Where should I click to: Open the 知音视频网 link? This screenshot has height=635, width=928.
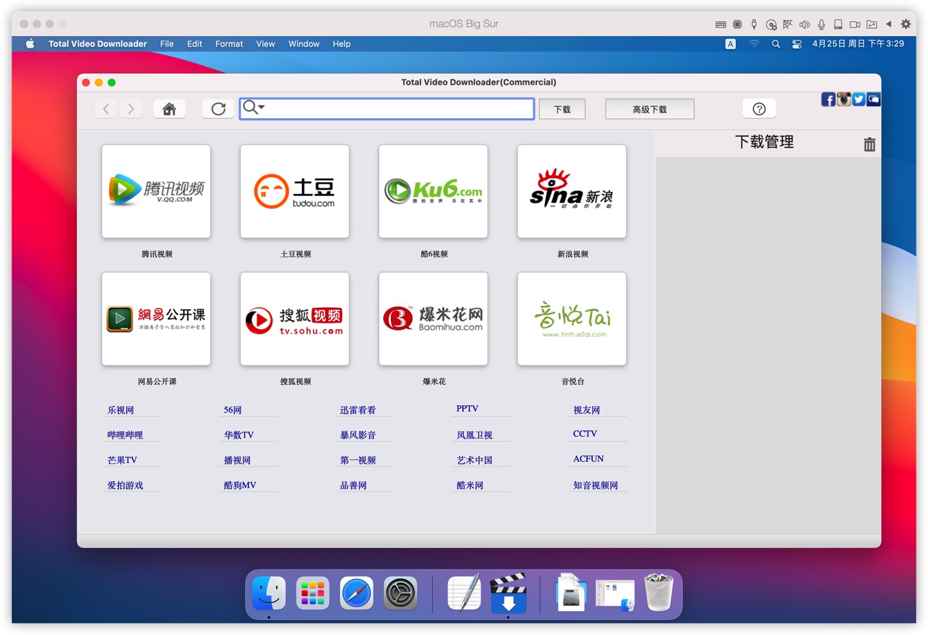[595, 486]
